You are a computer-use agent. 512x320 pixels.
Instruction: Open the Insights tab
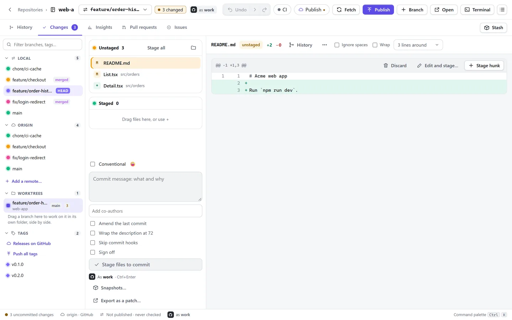pos(100,27)
